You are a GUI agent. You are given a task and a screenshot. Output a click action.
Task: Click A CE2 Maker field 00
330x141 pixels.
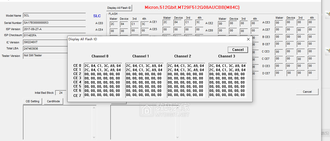tap(222, 24)
